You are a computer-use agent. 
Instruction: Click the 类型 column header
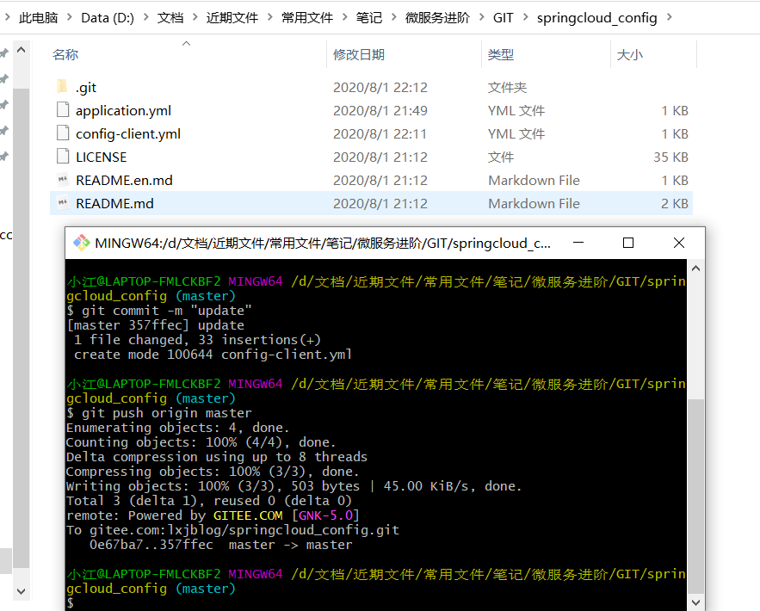point(501,54)
